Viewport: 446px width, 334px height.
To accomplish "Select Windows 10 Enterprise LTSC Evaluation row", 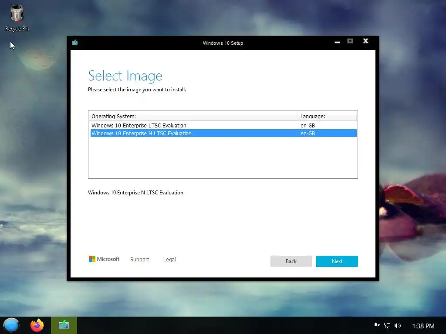I will coord(223,125).
